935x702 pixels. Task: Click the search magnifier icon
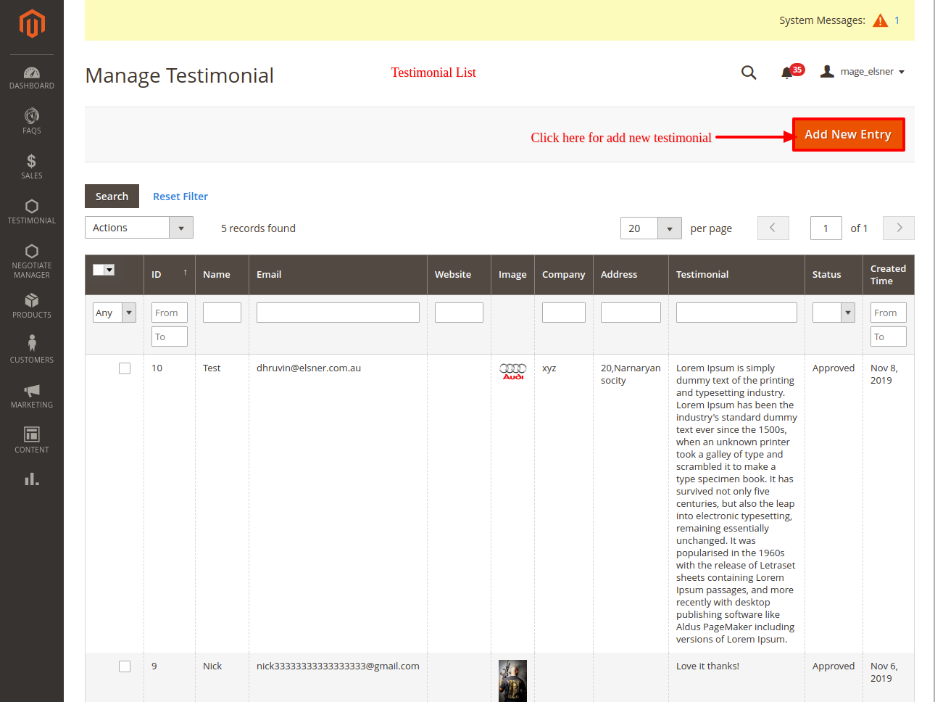[x=749, y=73]
